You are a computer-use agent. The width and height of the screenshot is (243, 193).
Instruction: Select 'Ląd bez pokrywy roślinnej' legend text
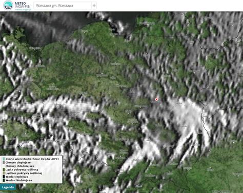tap(24, 173)
